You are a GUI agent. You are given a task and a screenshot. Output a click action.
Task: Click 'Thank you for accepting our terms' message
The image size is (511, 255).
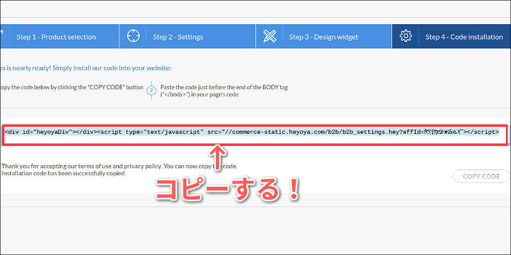click(x=119, y=166)
